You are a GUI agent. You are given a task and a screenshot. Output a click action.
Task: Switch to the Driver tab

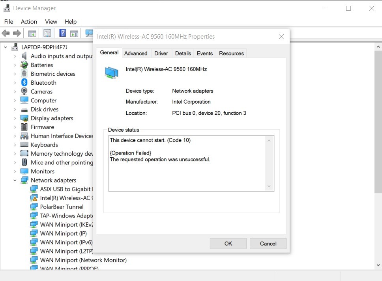click(161, 53)
